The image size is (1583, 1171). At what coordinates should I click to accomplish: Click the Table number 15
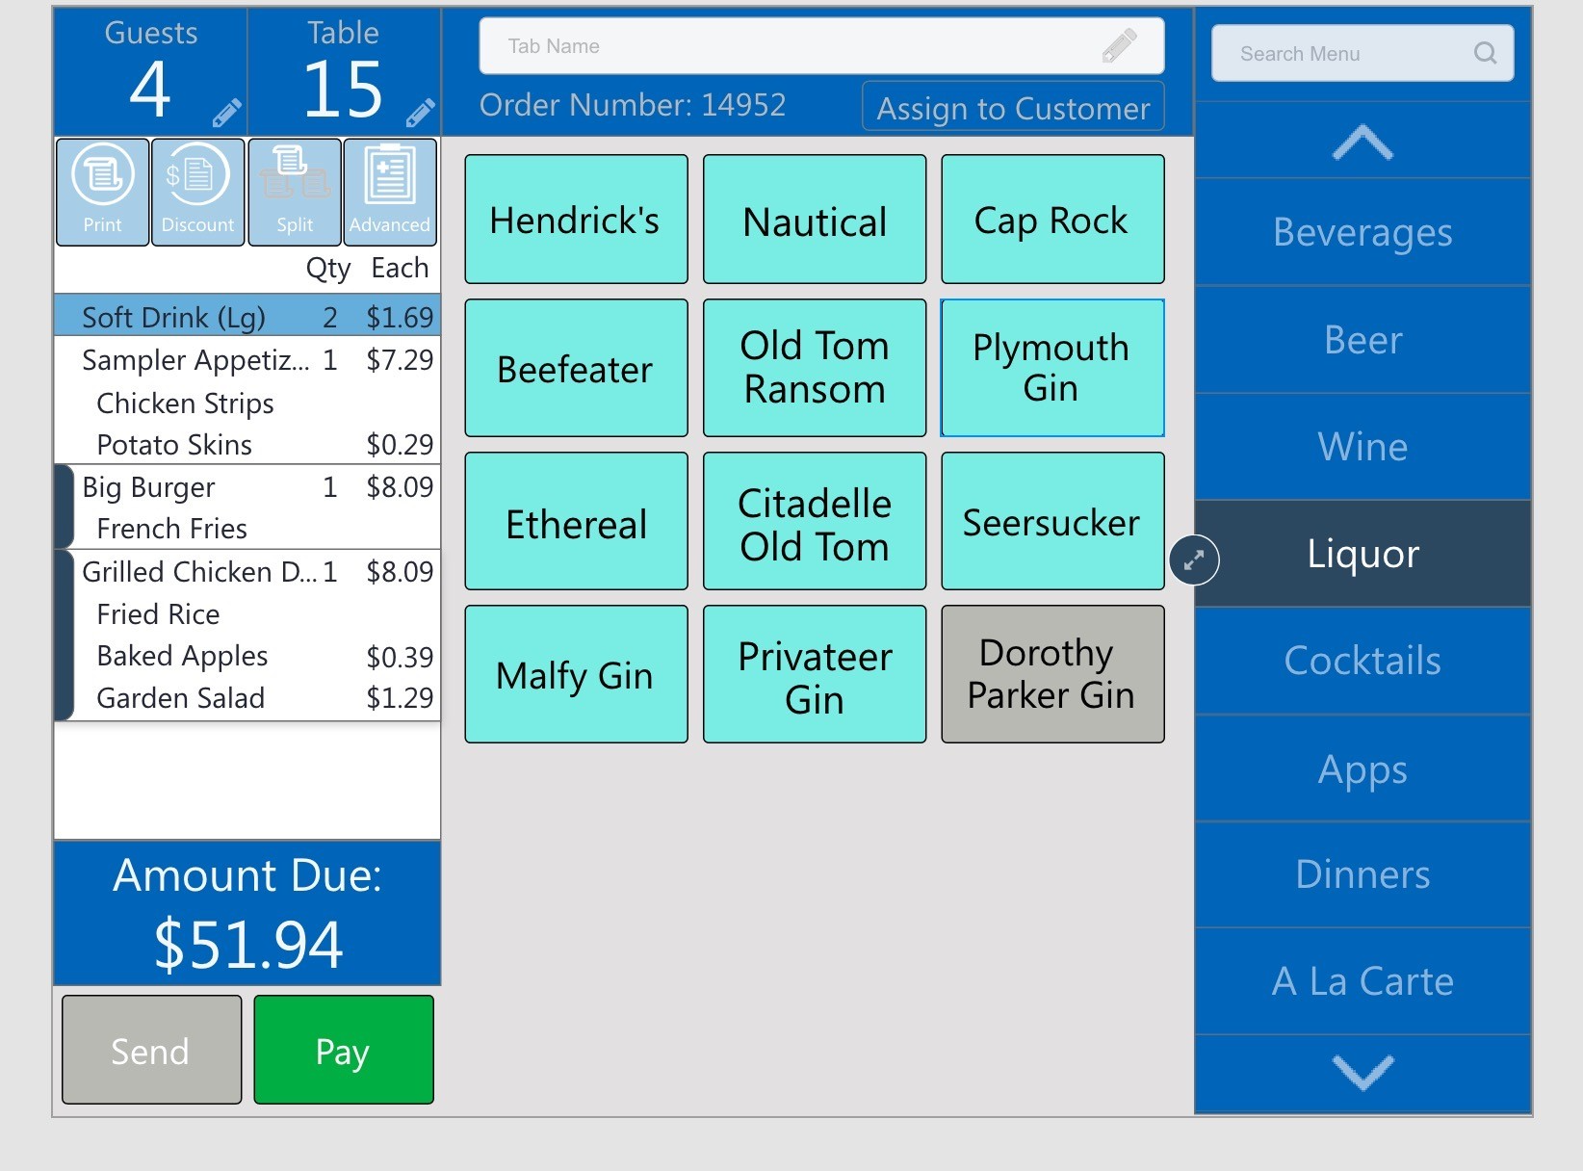(343, 90)
